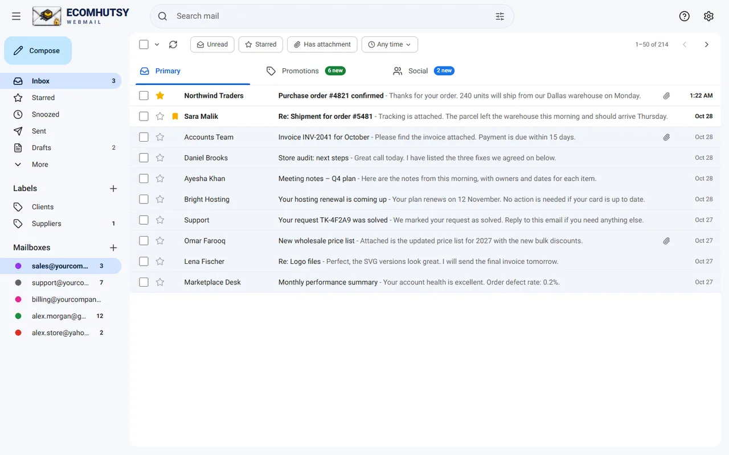The width and height of the screenshot is (729, 455).
Task: Open the settings gear icon
Action: (x=708, y=16)
